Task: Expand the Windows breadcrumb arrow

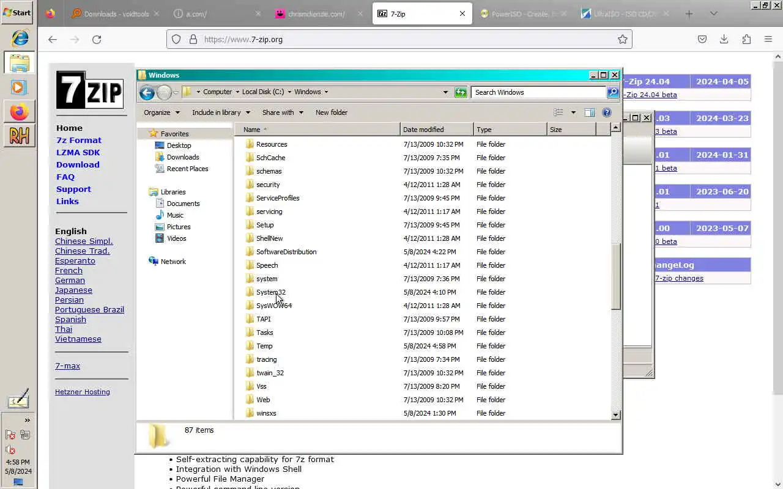Action: (x=326, y=92)
